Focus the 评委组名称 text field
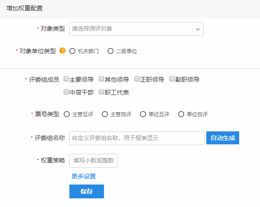260x207 pixels. [137, 138]
